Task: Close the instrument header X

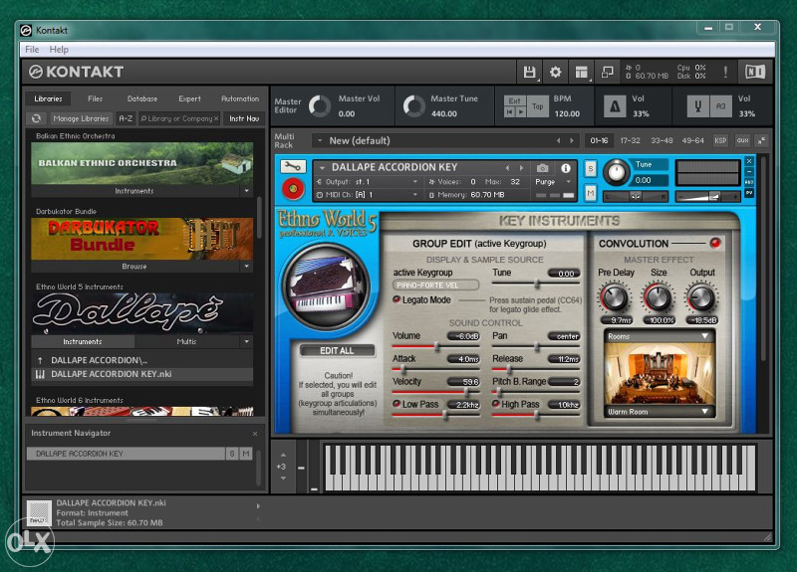Action: [x=749, y=161]
